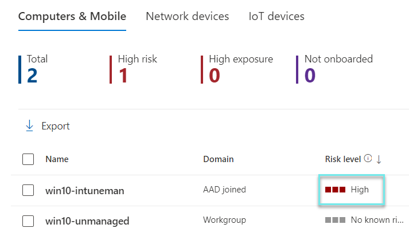Toggle the select all devices checkbox
This screenshot has width=409, height=236.
pyautogui.click(x=28, y=159)
